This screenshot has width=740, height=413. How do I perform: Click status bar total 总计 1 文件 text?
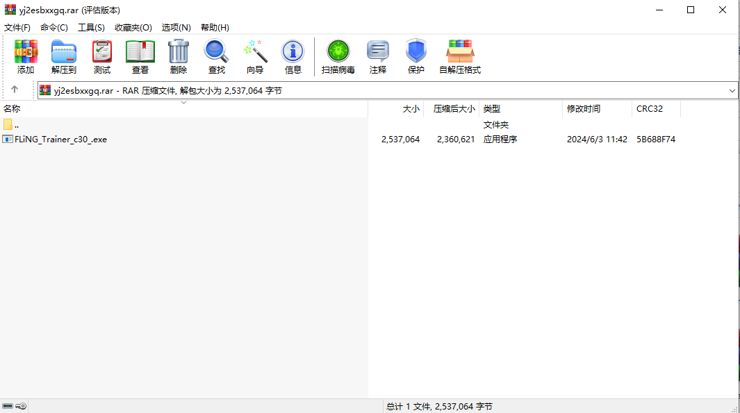point(439,406)
